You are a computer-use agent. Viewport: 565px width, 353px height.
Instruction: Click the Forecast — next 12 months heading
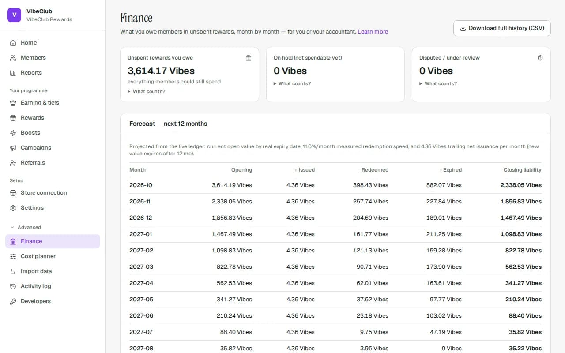click(x=168, y=124)
